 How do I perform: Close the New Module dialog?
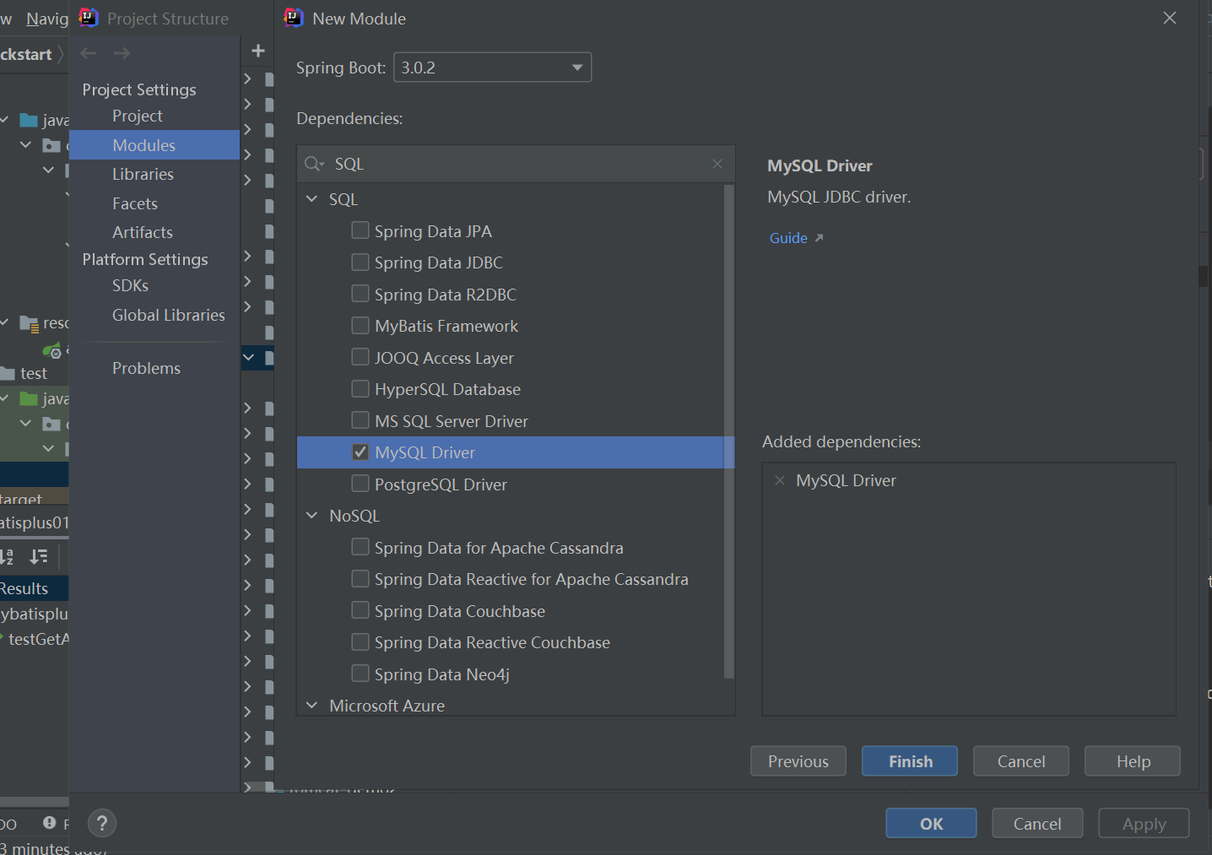[1169, 18]
